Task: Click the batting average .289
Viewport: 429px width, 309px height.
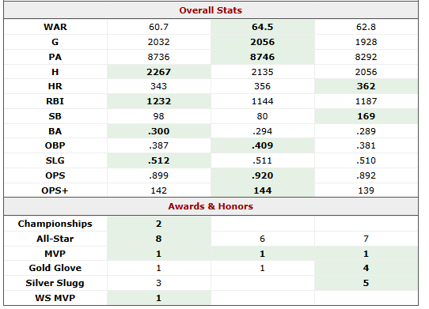Action: click(x=366, y=131)
